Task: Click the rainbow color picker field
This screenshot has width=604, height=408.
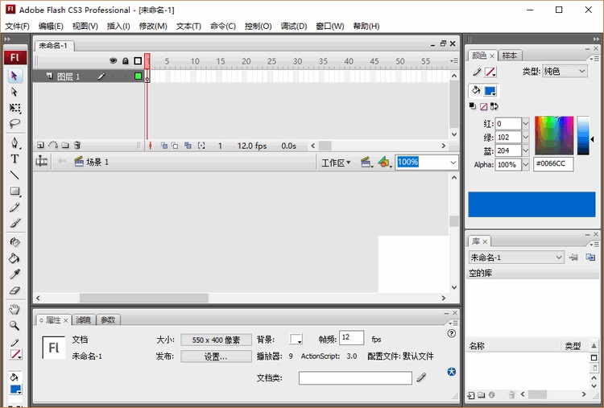Action: click(x=554, y=136)
